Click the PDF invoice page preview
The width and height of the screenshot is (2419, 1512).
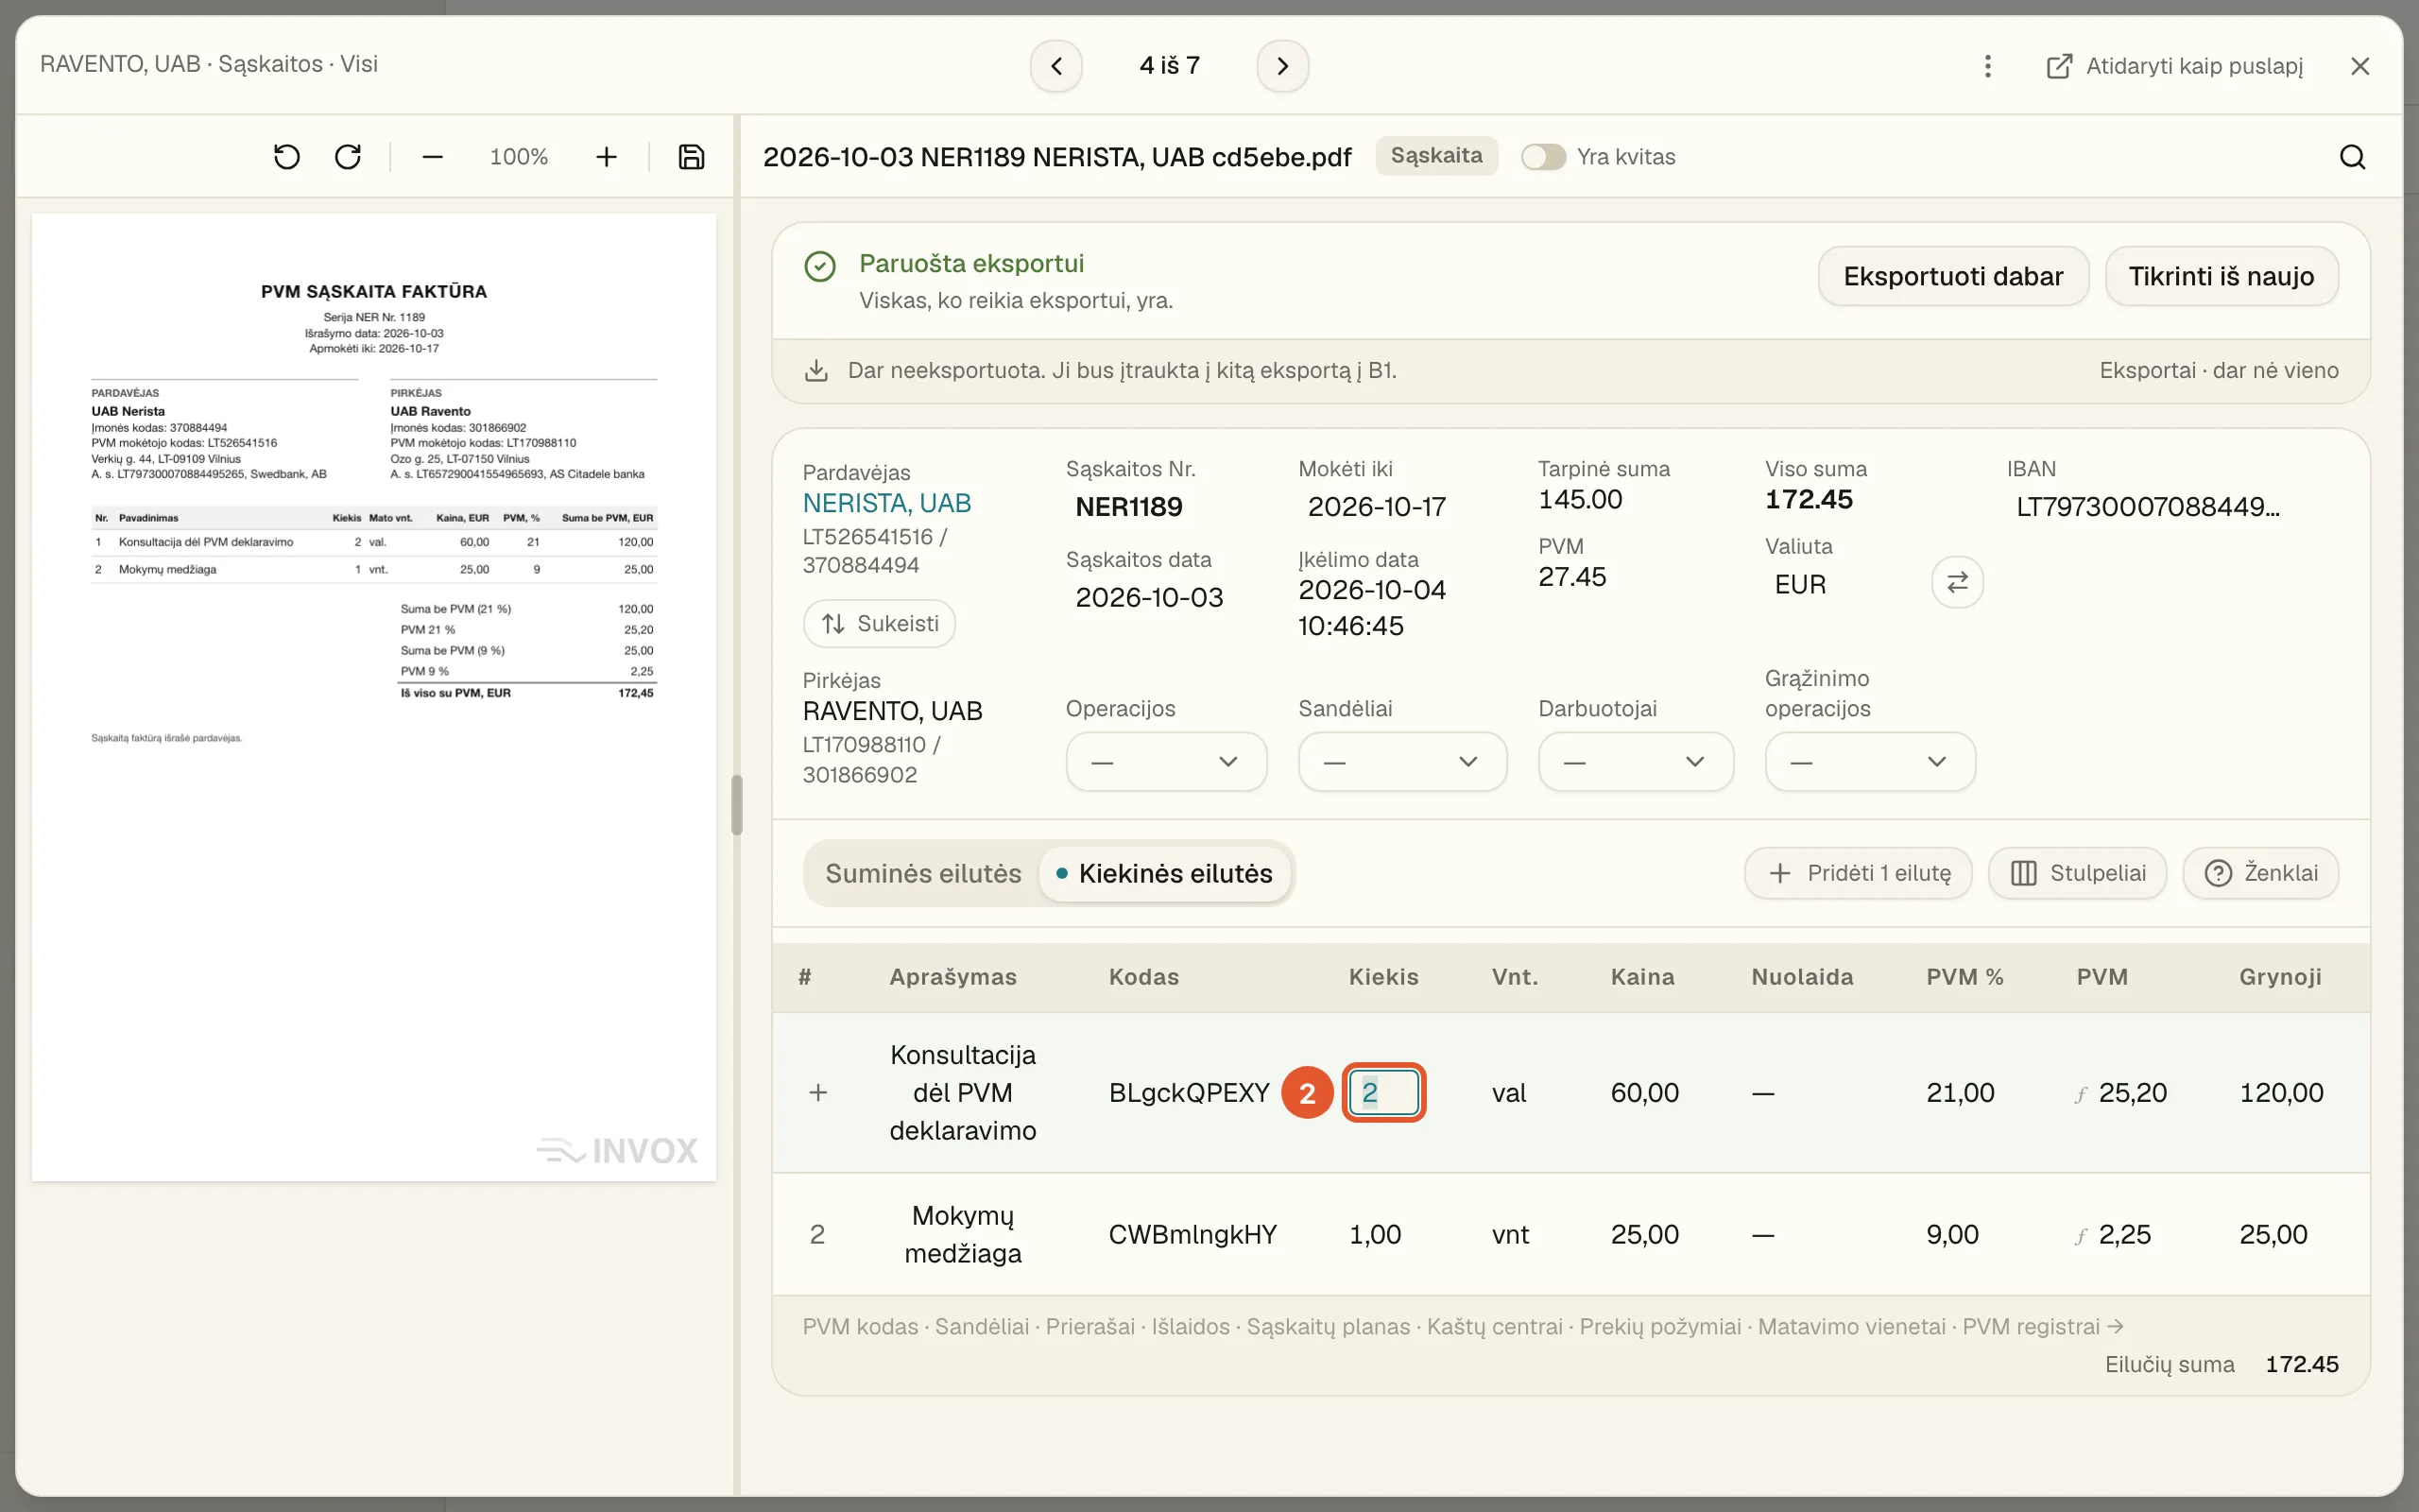[374, 697]
